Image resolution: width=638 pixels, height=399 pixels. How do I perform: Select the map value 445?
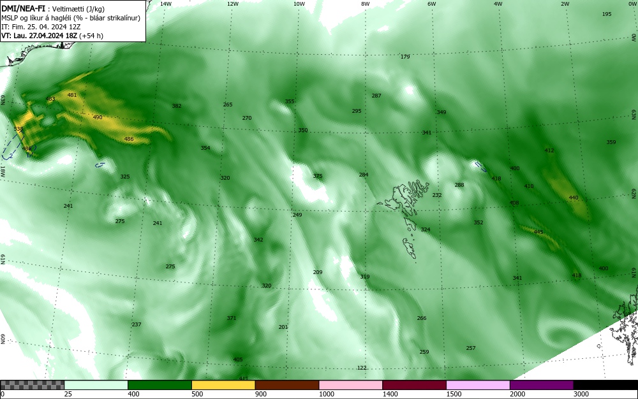click(x=538, y=232)
